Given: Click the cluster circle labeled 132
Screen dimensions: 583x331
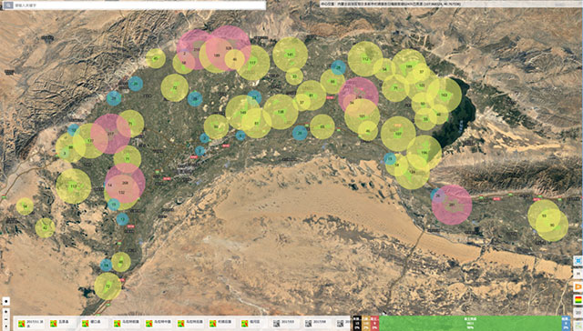Looking at the screenshot, I should (121, 193).
